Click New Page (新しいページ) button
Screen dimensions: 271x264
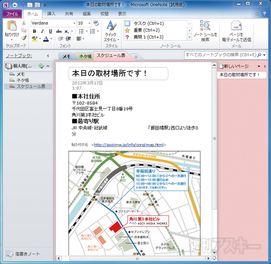click(x=234, y=66)
